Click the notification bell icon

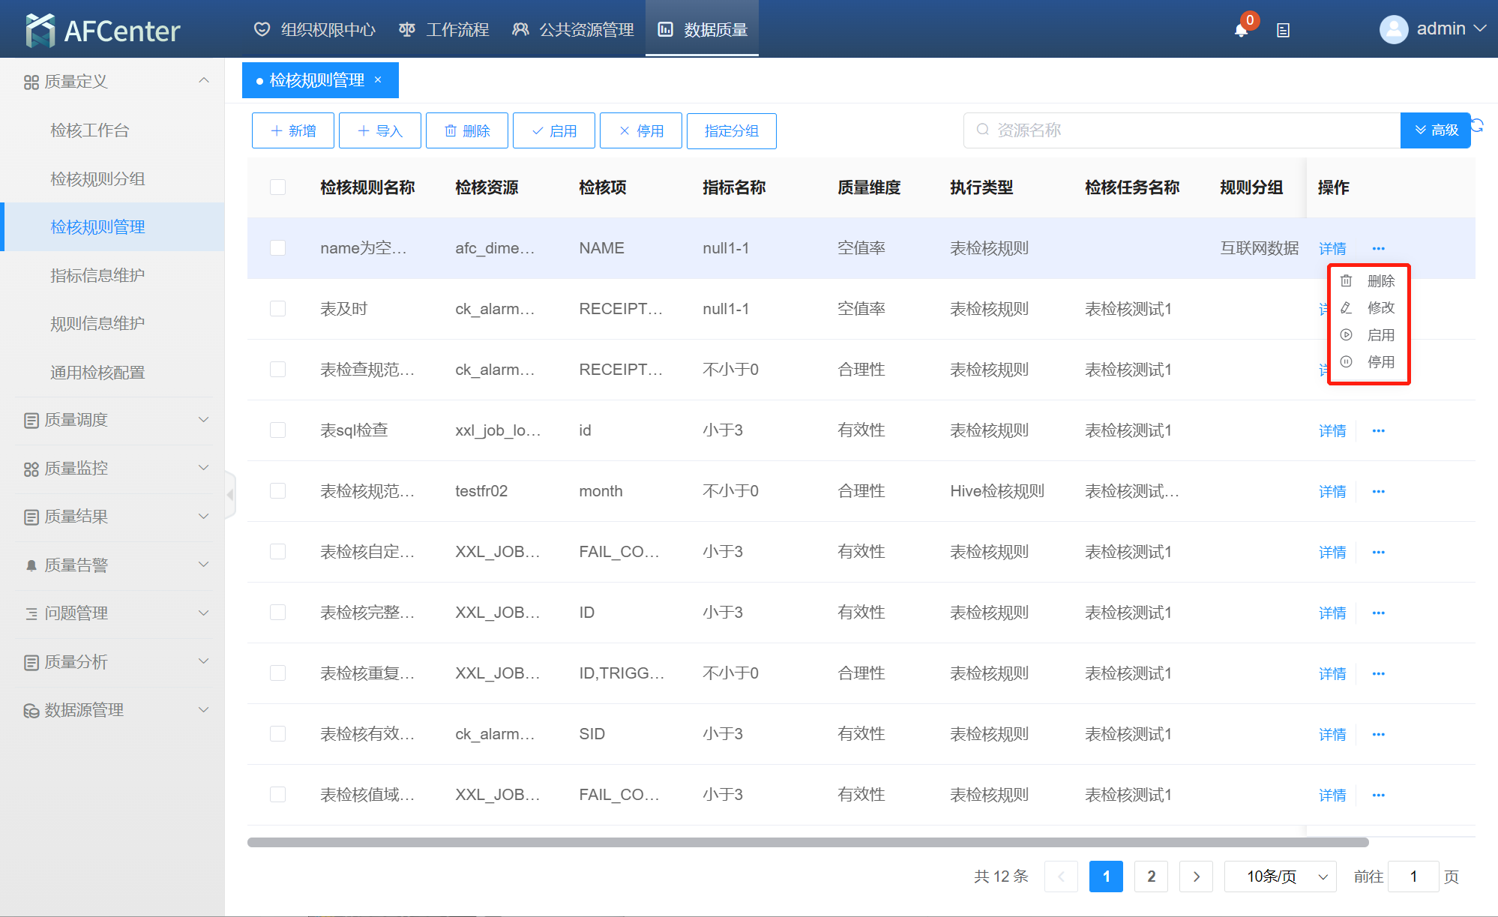tap(1241, 30)
